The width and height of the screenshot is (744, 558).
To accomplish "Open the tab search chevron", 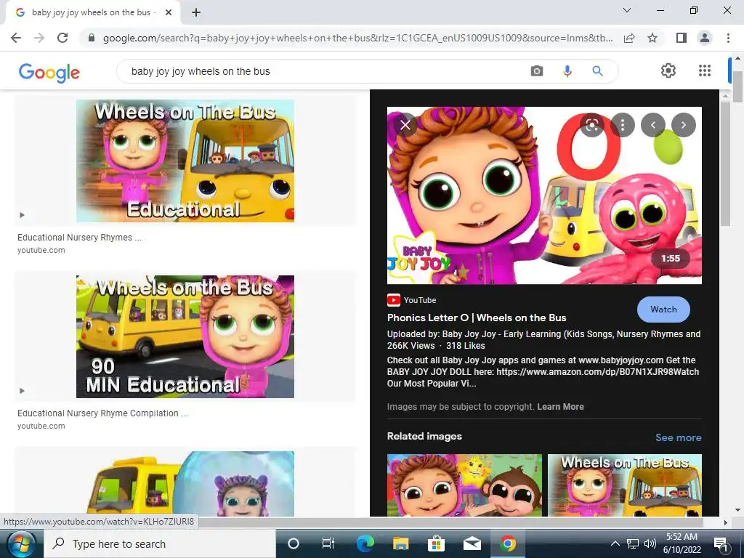I will [627, 10].
